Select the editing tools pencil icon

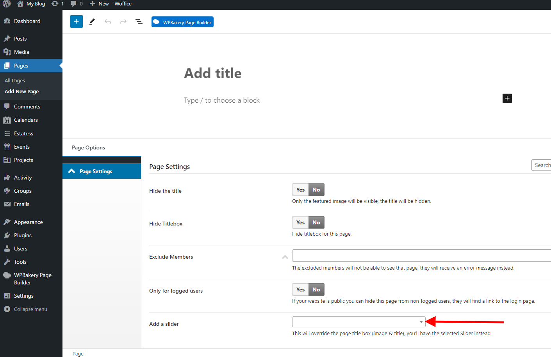point(92,21)
